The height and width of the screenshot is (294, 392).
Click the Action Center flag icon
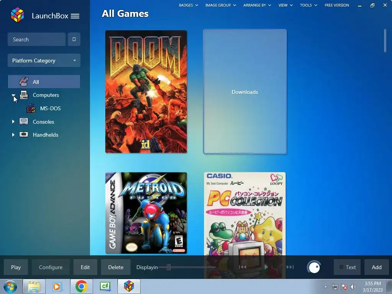(x=344, y=287)
